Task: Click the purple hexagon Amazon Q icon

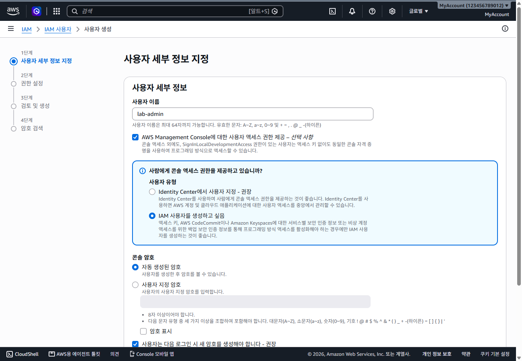Action: (x=37, y=11)
